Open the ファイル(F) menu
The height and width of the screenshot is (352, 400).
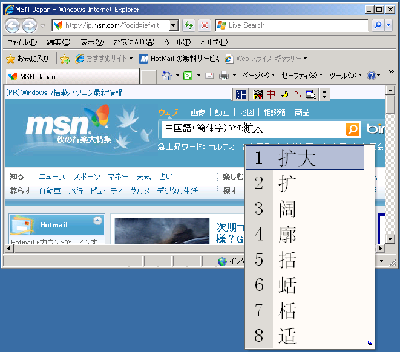click(22, 42)
